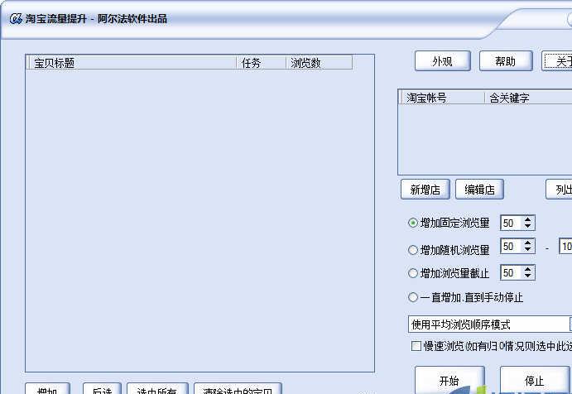Click the random view minimum input field

pos(512,247)
